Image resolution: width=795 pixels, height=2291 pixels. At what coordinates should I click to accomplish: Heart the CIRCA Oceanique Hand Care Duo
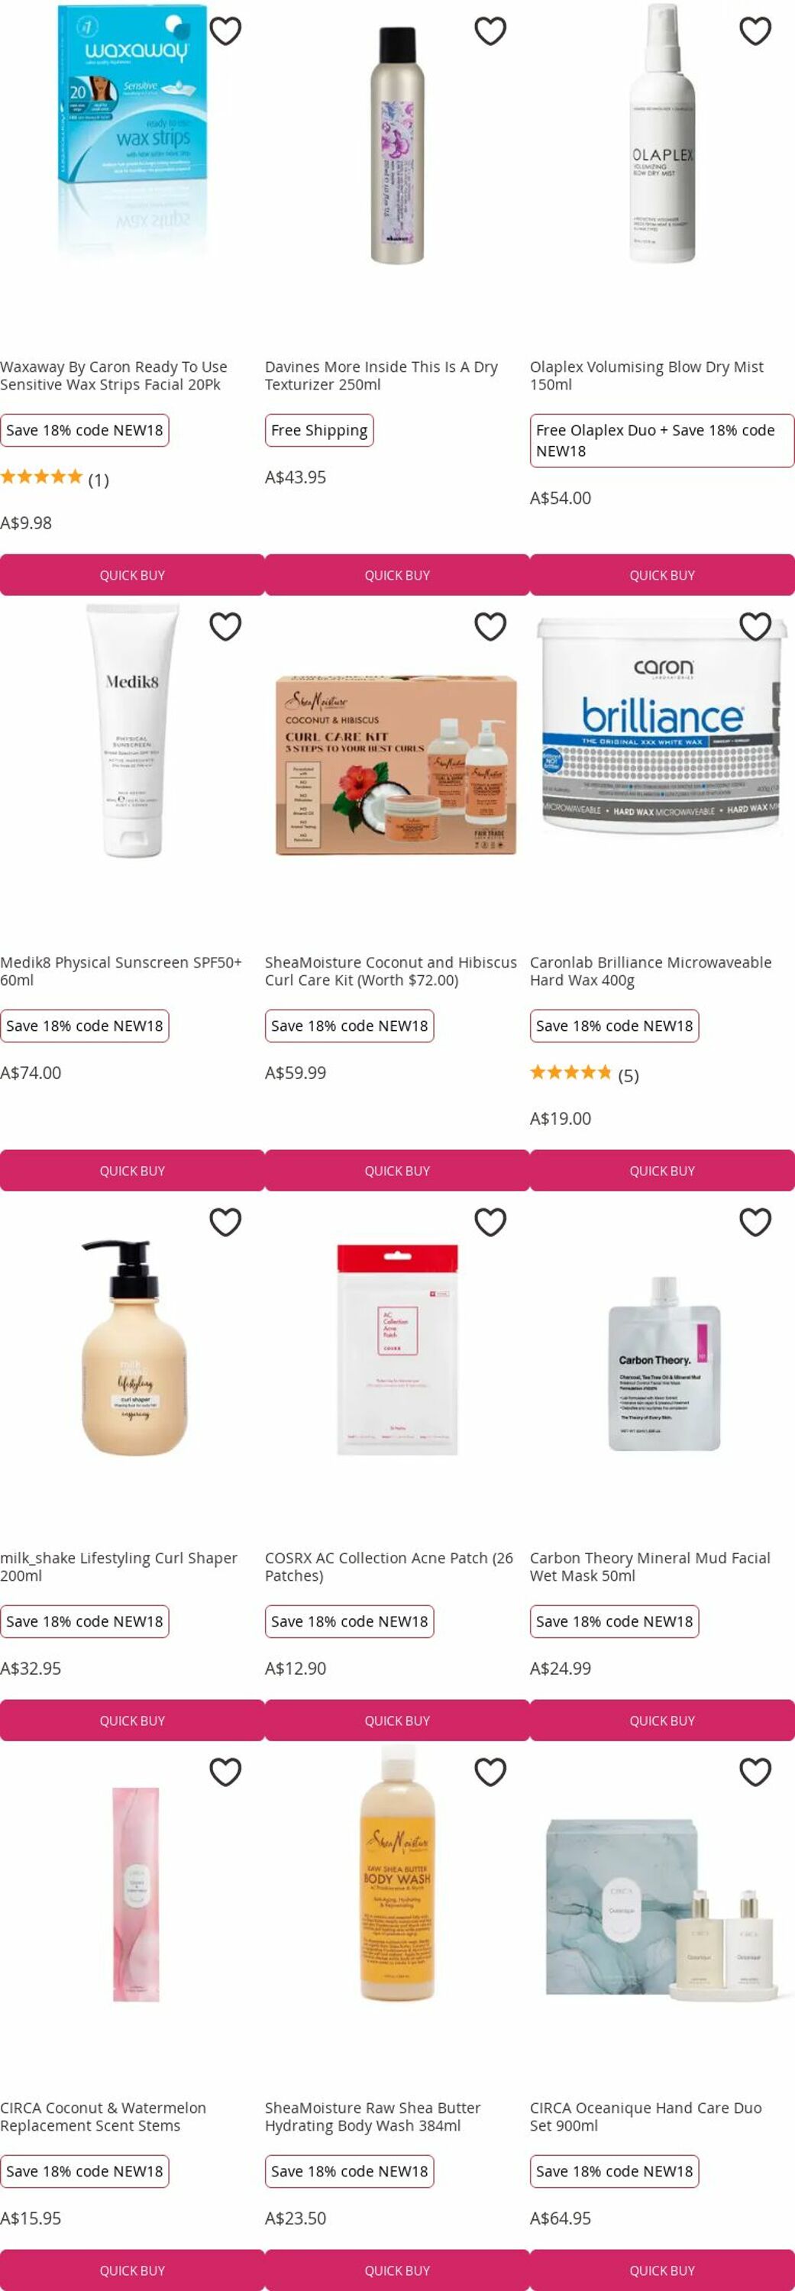pyautogui.click(x=755, y=1772)
